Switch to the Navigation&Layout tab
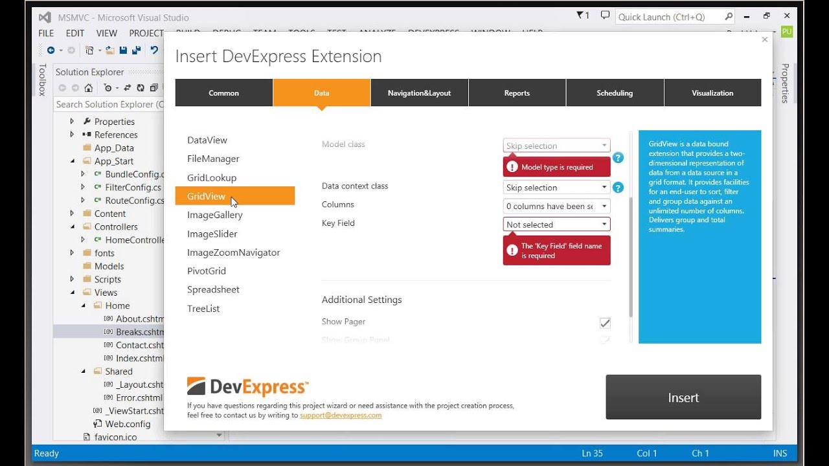The width and height of the screenshot is (829, 466). click(419, 93)
